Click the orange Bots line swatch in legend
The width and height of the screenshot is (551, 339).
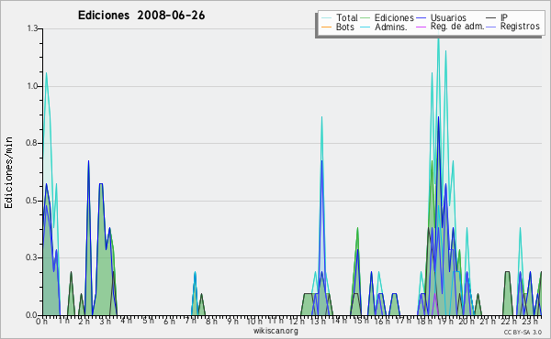(326, 27)
